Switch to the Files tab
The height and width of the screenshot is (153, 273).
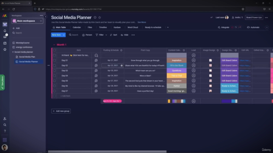[x=90, y=27]
